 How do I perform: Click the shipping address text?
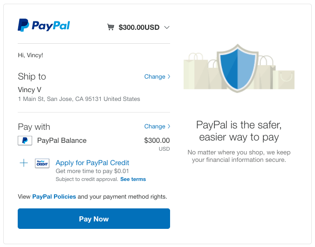pyautogui.click(x=79, y=99)
